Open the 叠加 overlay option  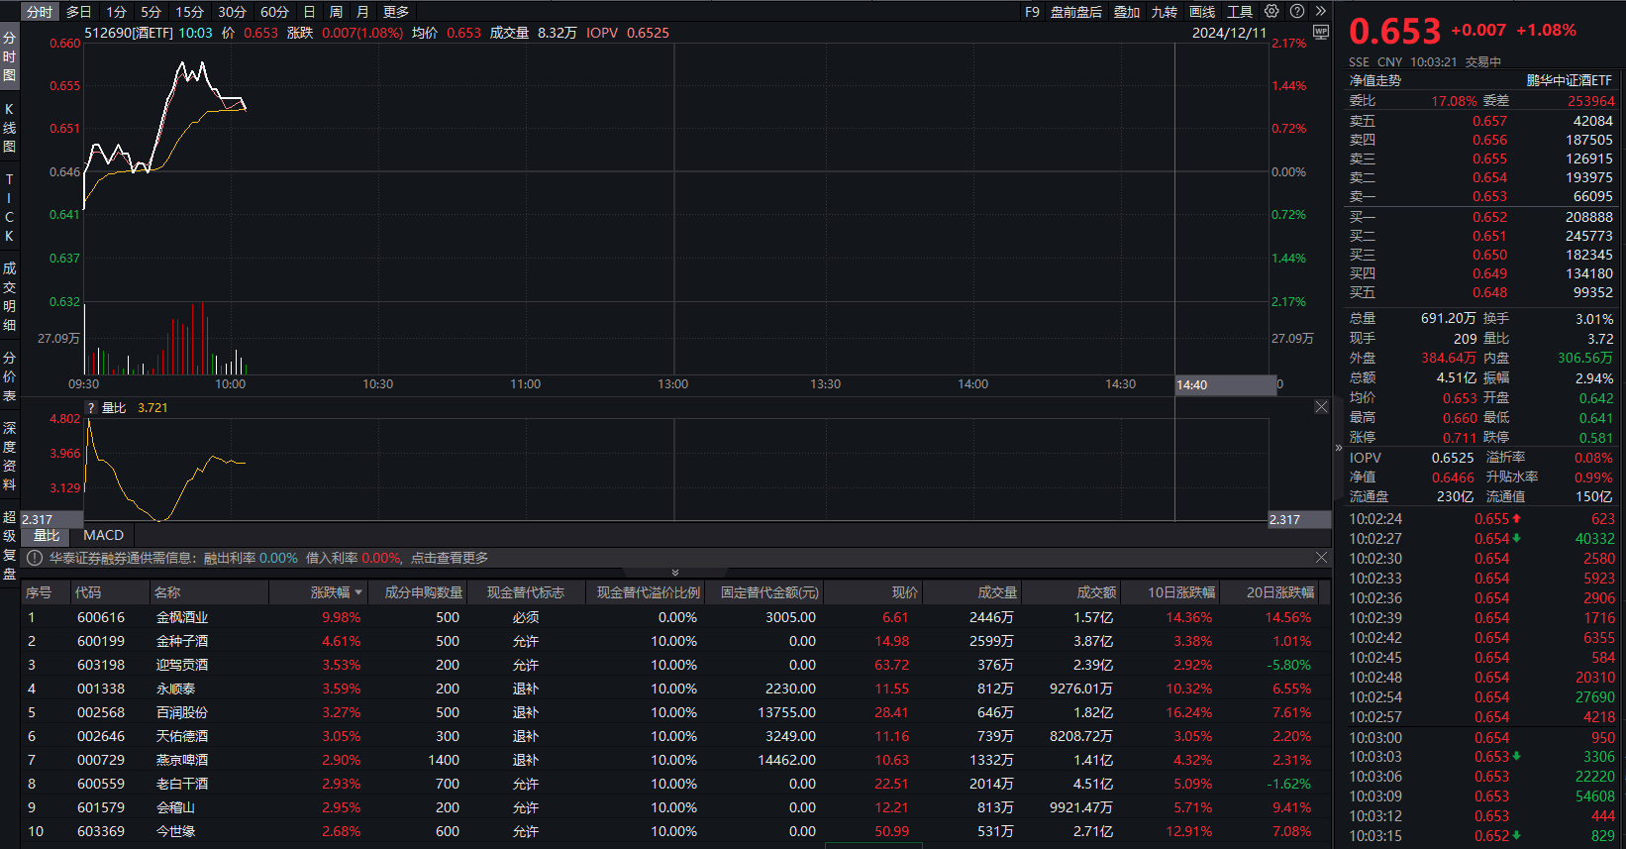point(1127,12)
